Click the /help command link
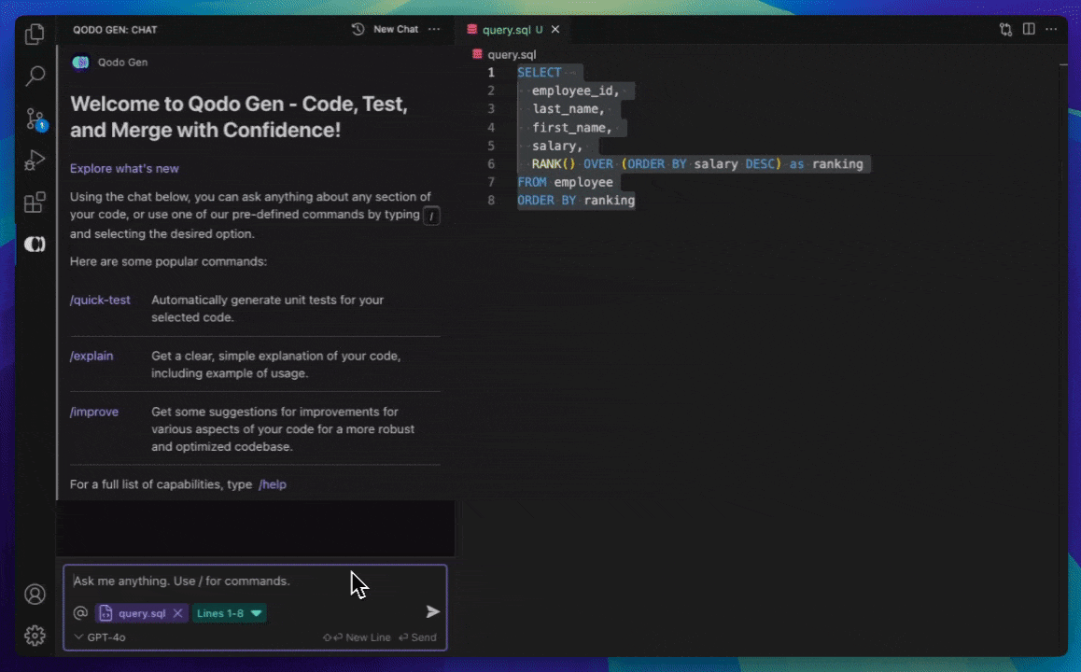1081x672 pixels. click(273, 484)
